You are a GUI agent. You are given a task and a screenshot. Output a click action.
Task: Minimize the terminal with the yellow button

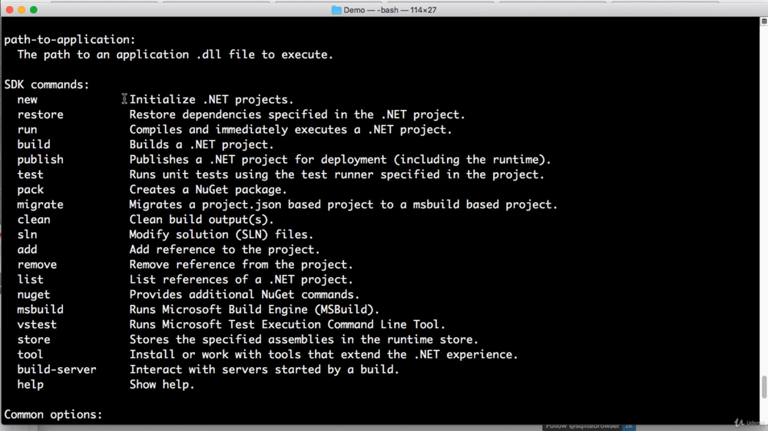click(22, 10)
